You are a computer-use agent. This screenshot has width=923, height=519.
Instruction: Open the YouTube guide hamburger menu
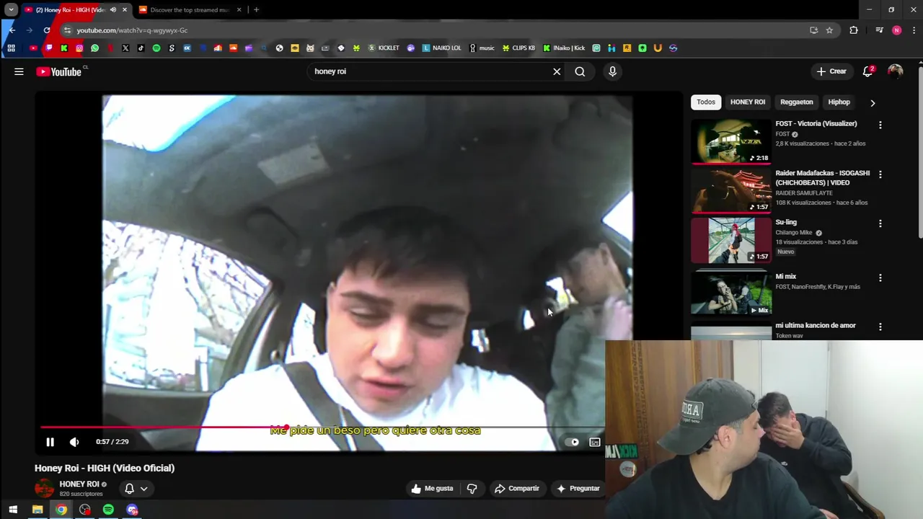click(x=19, y=71)
